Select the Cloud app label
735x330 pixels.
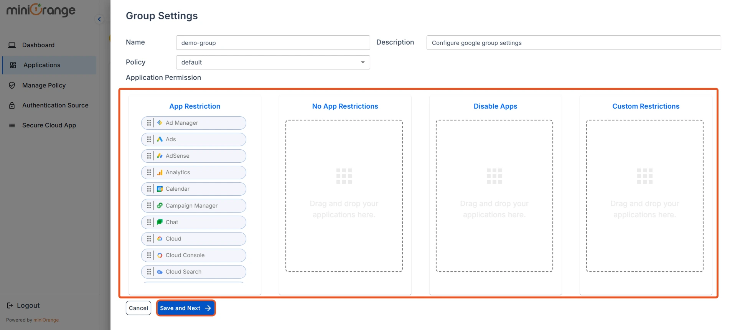(x=173, y=239)
